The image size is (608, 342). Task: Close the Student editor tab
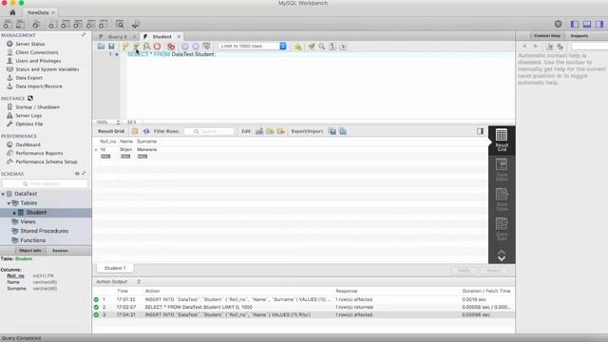click(x=179, y=36)
